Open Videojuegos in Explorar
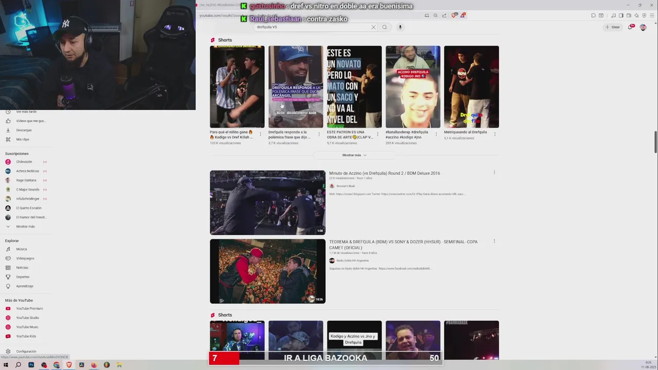Screen dimensions: 658x370 pos(26,258)
